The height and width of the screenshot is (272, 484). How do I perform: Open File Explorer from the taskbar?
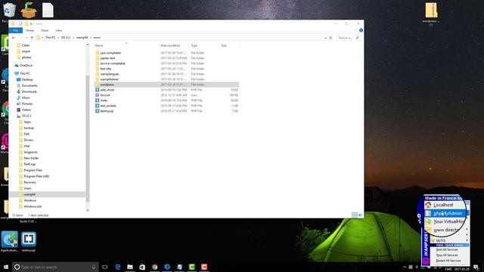[x=130, y=267]
